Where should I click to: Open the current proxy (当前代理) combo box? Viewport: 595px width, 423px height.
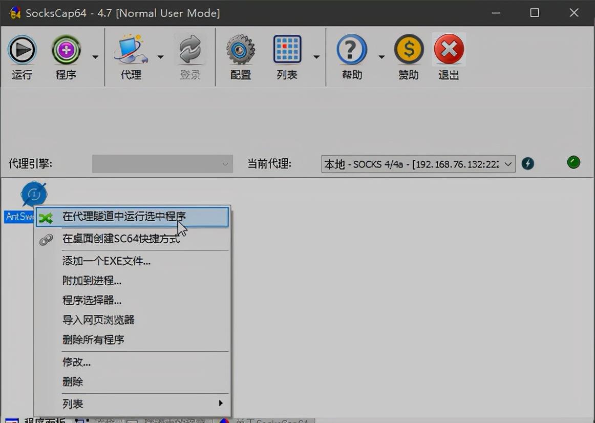[x=418, y=164]
